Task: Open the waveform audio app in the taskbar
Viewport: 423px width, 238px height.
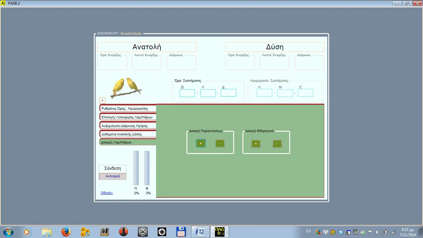Action: [162, 232]
